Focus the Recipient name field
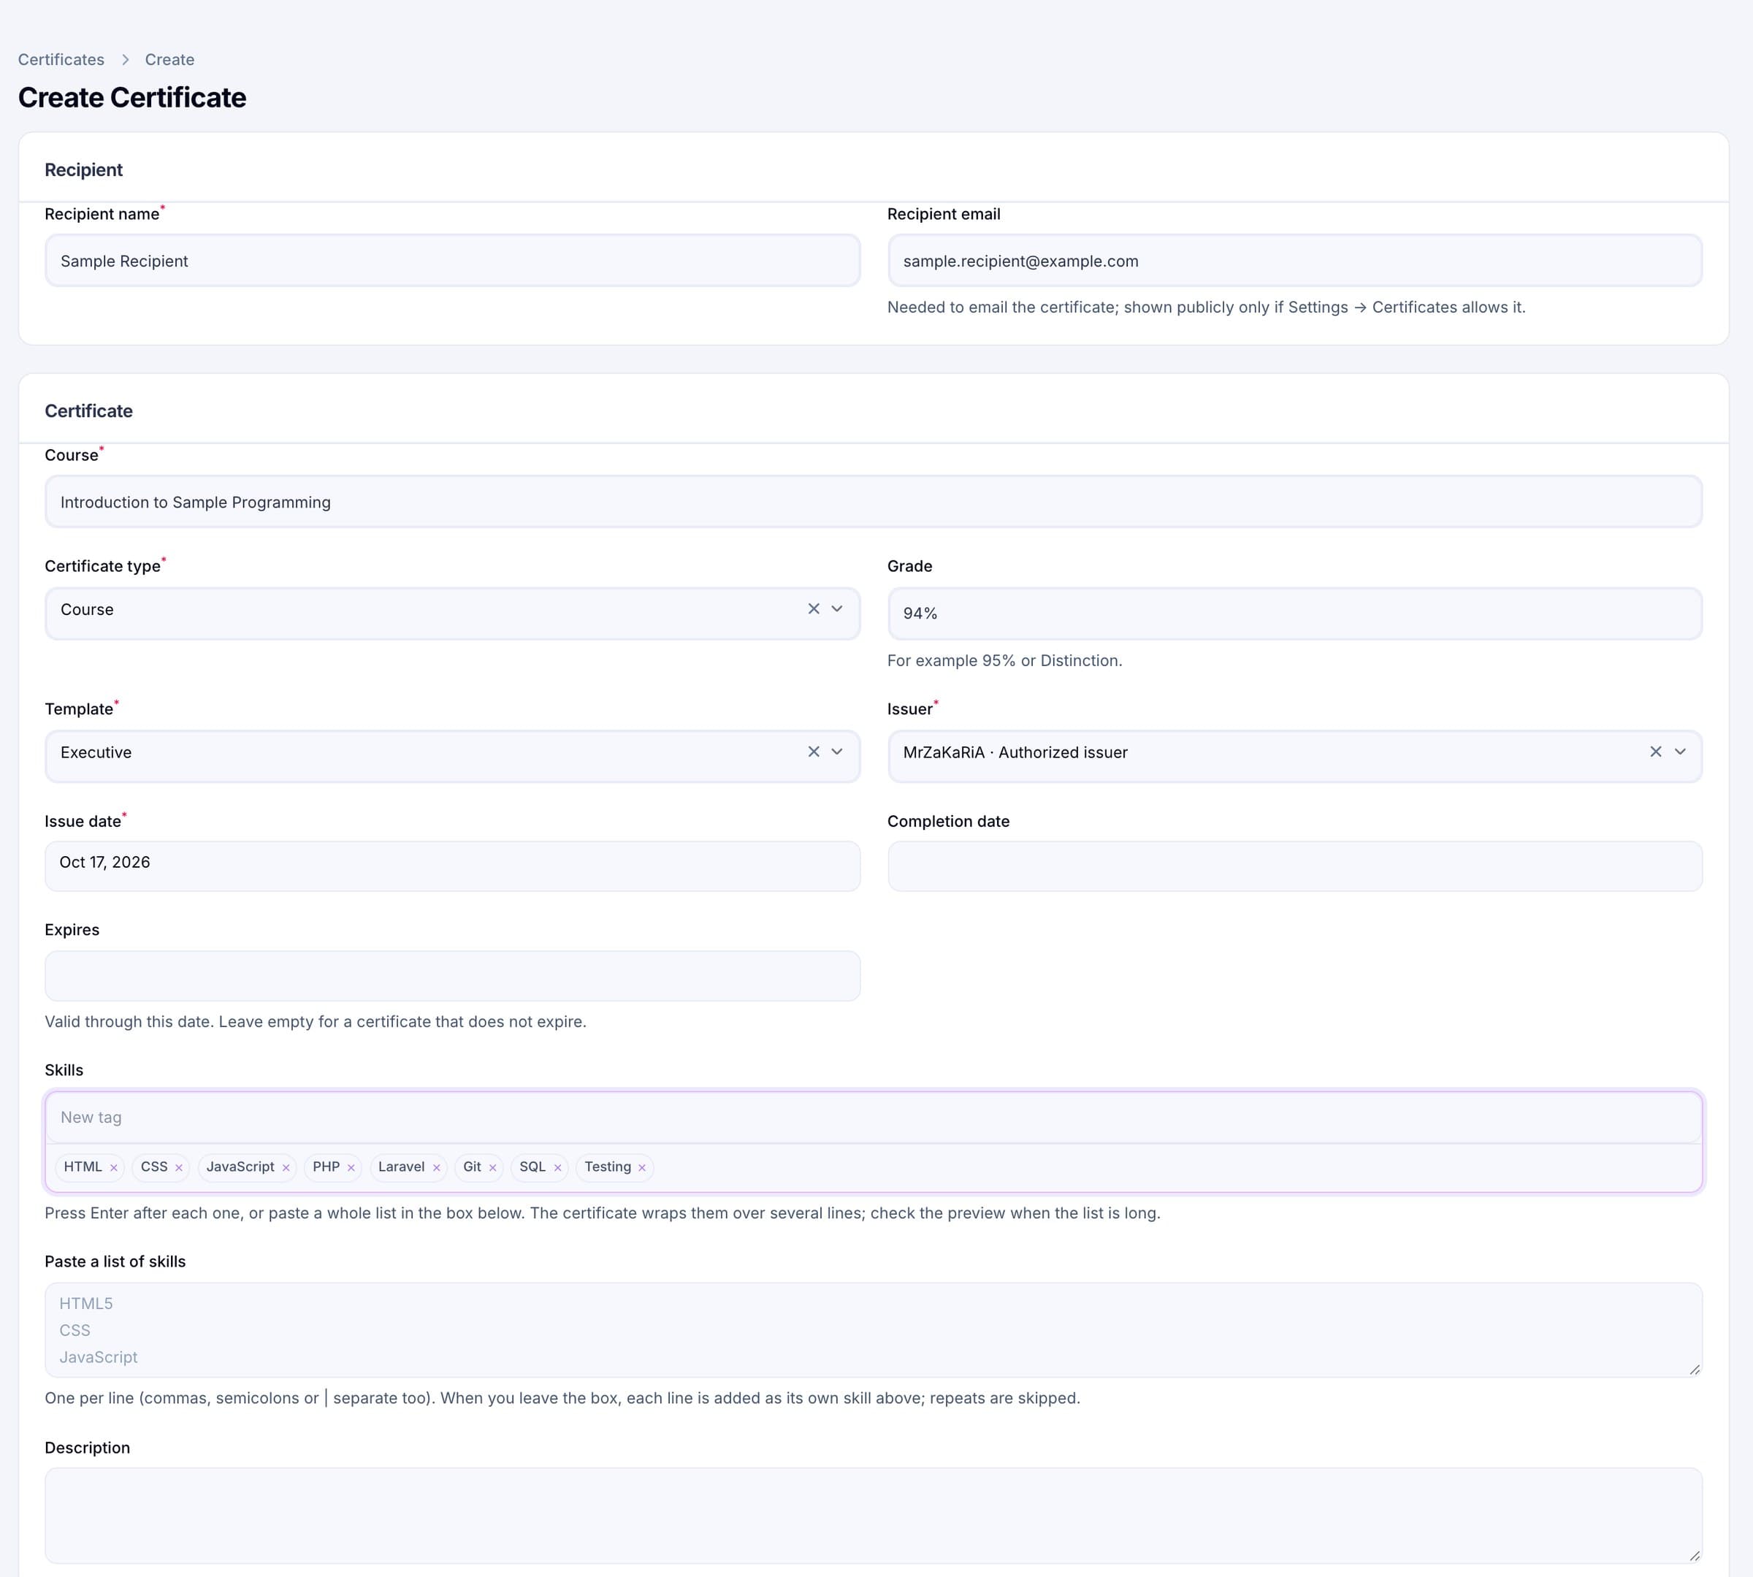 coord(452,261)
